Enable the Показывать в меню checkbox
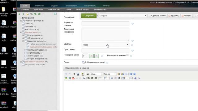This screenshot has height=111, width=198. point(127,55)
